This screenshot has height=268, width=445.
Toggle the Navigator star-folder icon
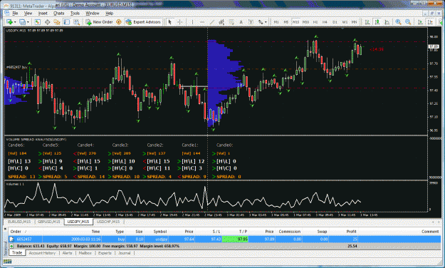click(57, 22)
